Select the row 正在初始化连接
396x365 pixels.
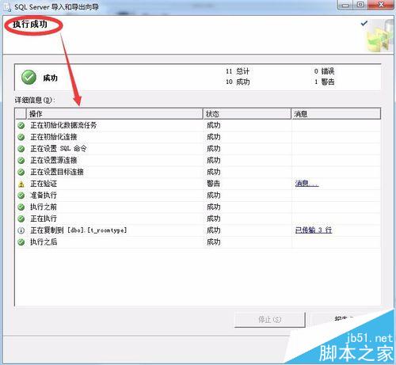point(198,137)
